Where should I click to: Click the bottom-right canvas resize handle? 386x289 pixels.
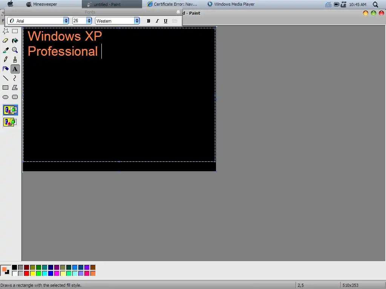click(x=216, y=171)
